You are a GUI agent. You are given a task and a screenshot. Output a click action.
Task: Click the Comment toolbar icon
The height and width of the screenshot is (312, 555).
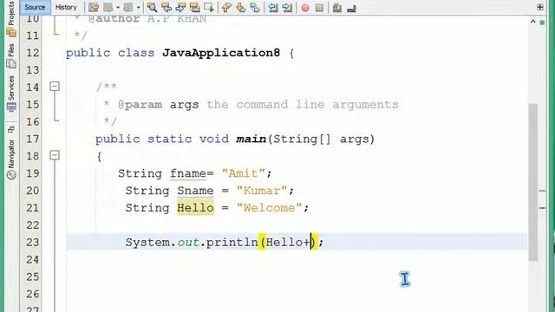[x=337, y=8]
